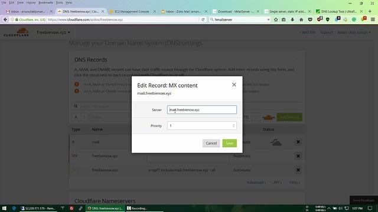Open the Help menu
Viewport: 378px width, 212px height.
coord(69,2)
